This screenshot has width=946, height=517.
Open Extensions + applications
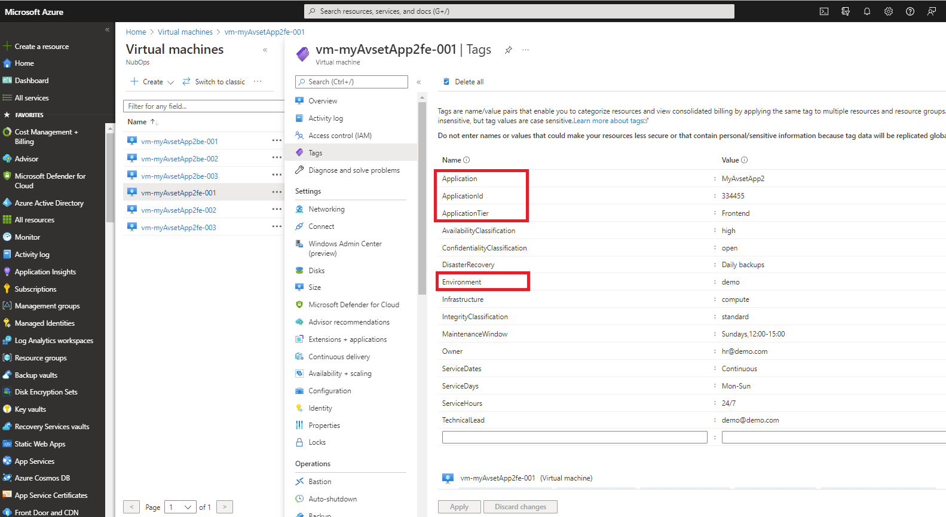[348, 339]
